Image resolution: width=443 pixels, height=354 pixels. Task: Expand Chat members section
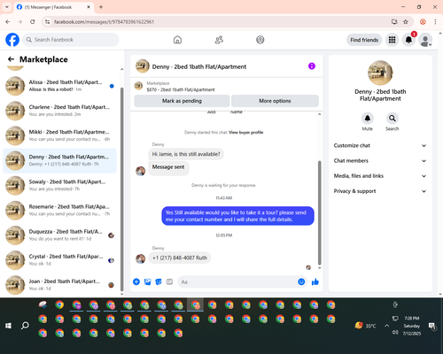click(x=380, y=161)
